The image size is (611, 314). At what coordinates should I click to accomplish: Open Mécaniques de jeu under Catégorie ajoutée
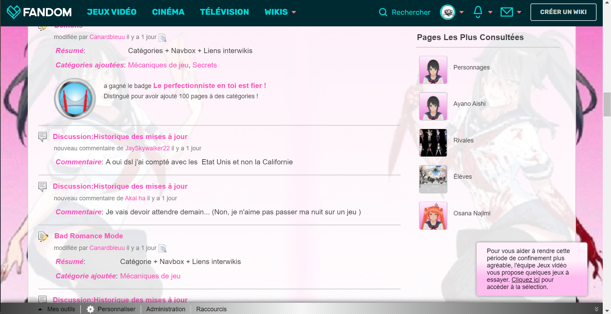point(150,276)
